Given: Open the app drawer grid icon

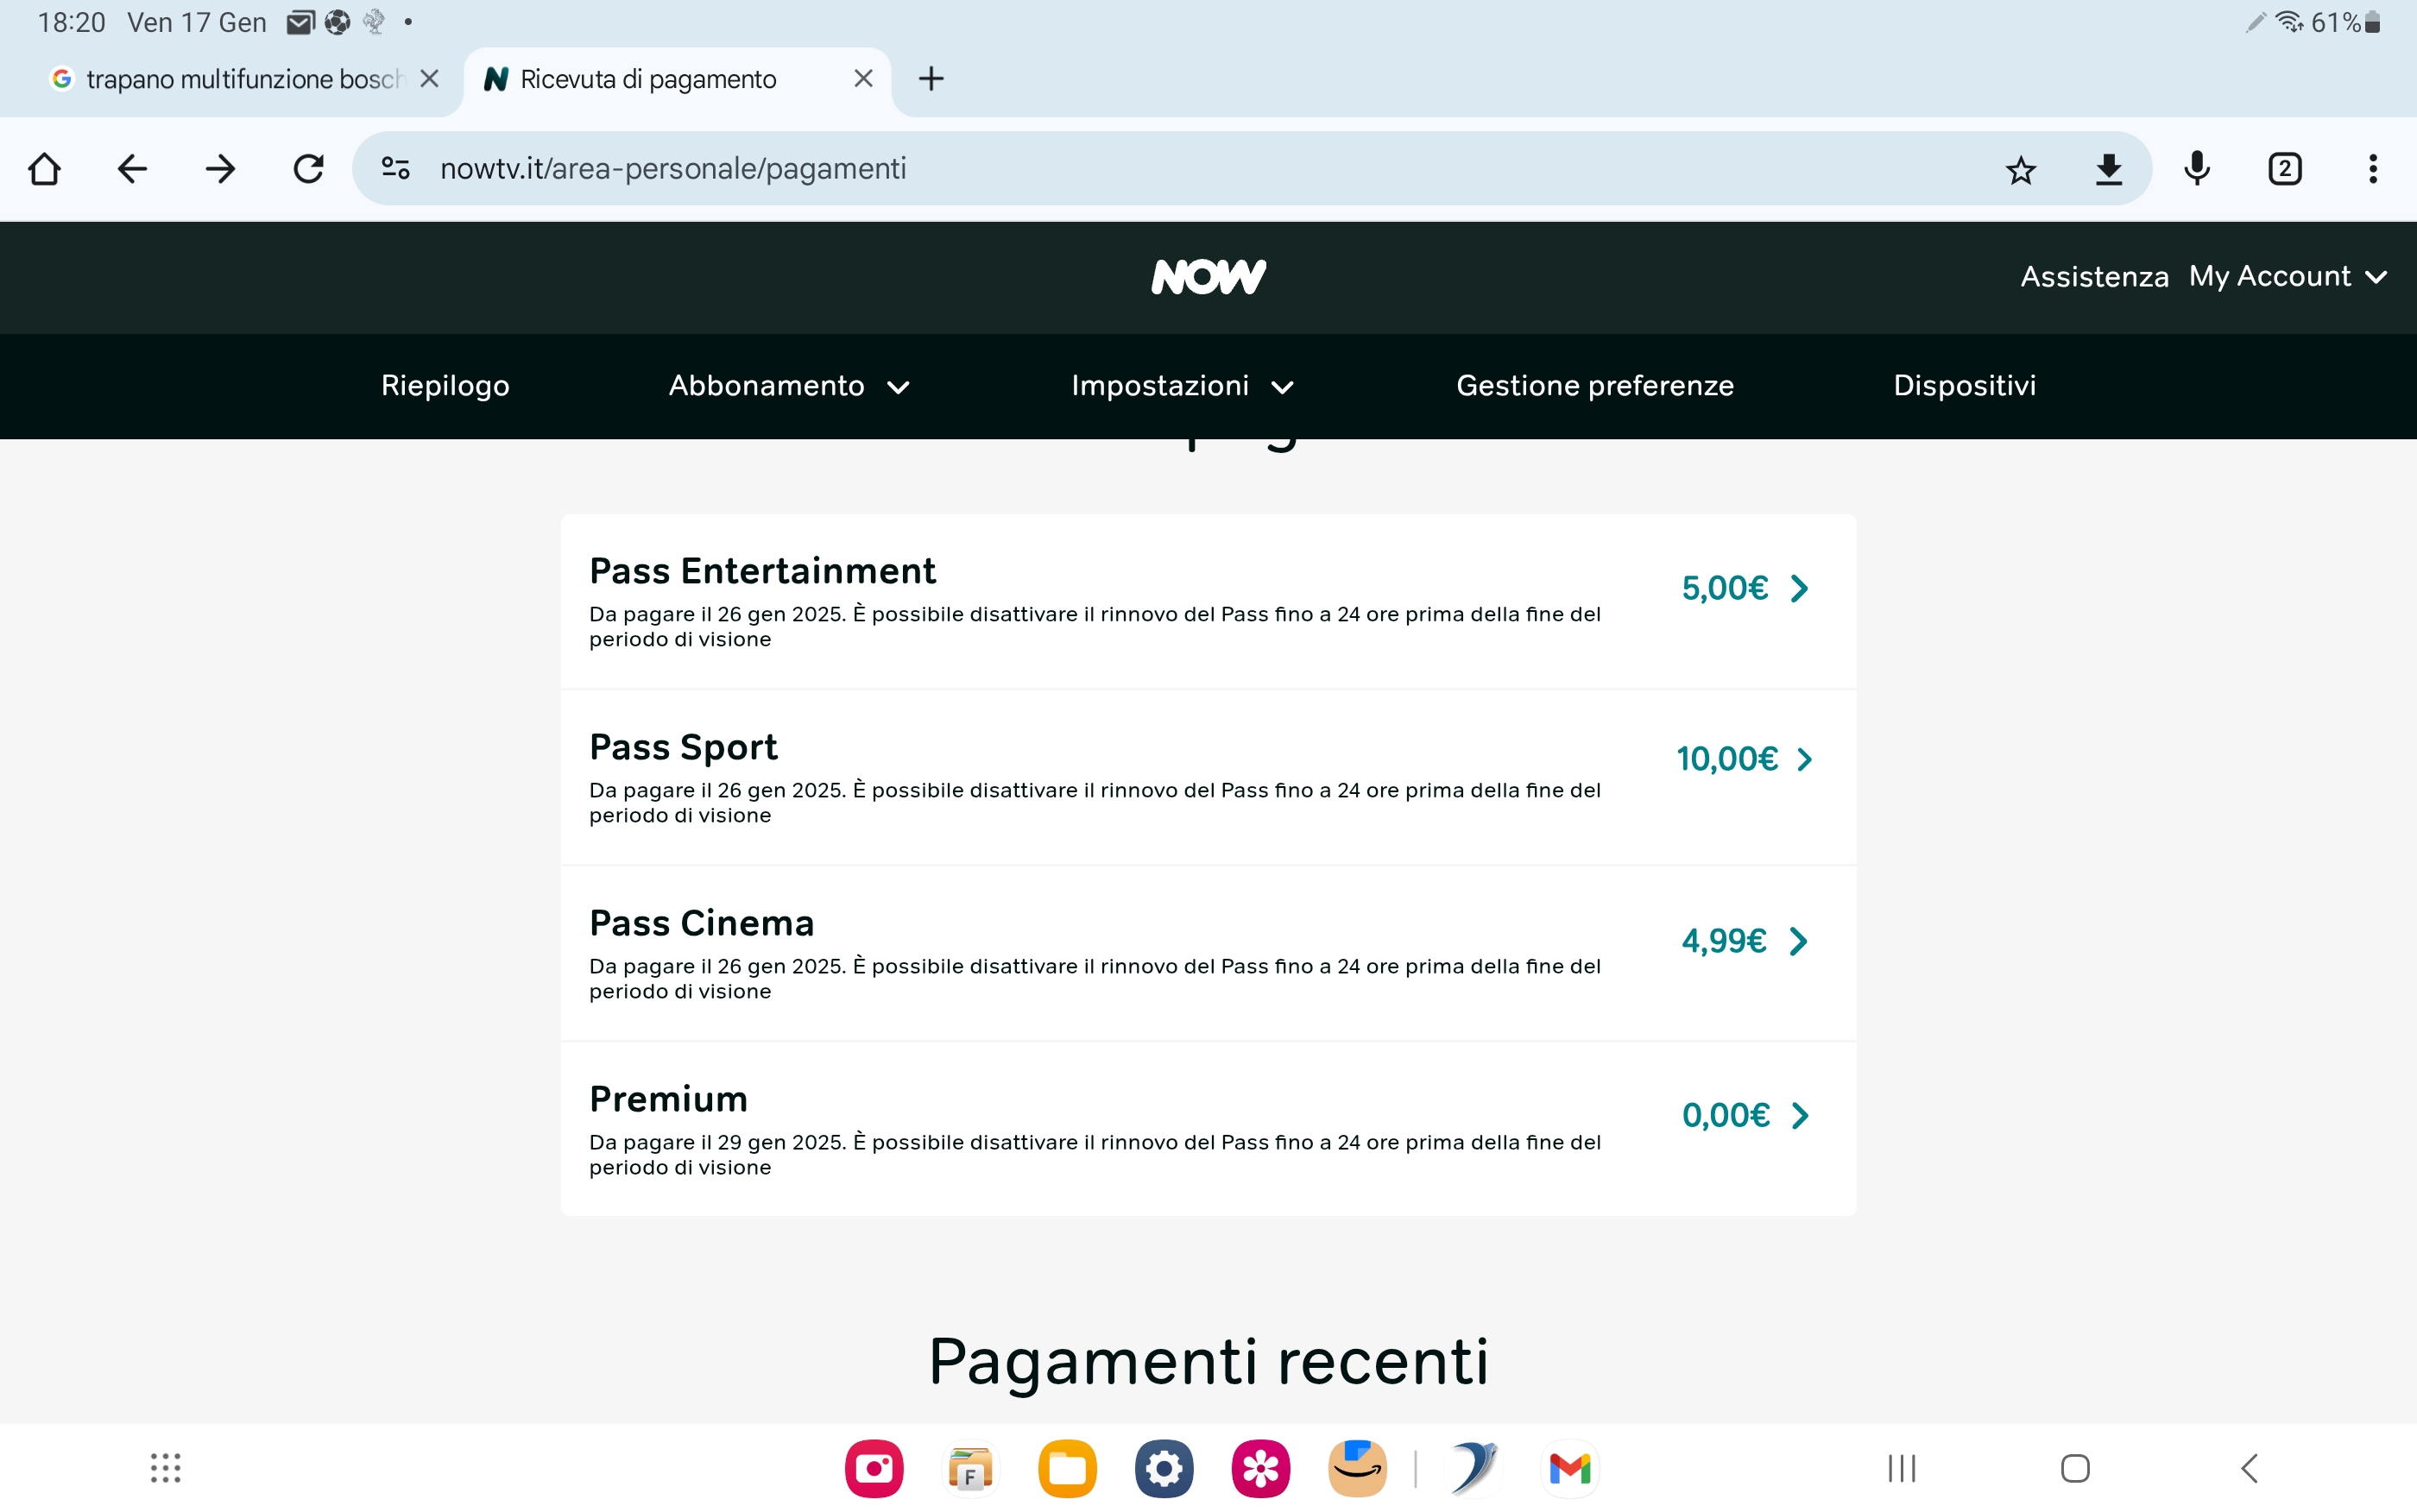Looking at the screenshot, I should tap(166, 1468).
